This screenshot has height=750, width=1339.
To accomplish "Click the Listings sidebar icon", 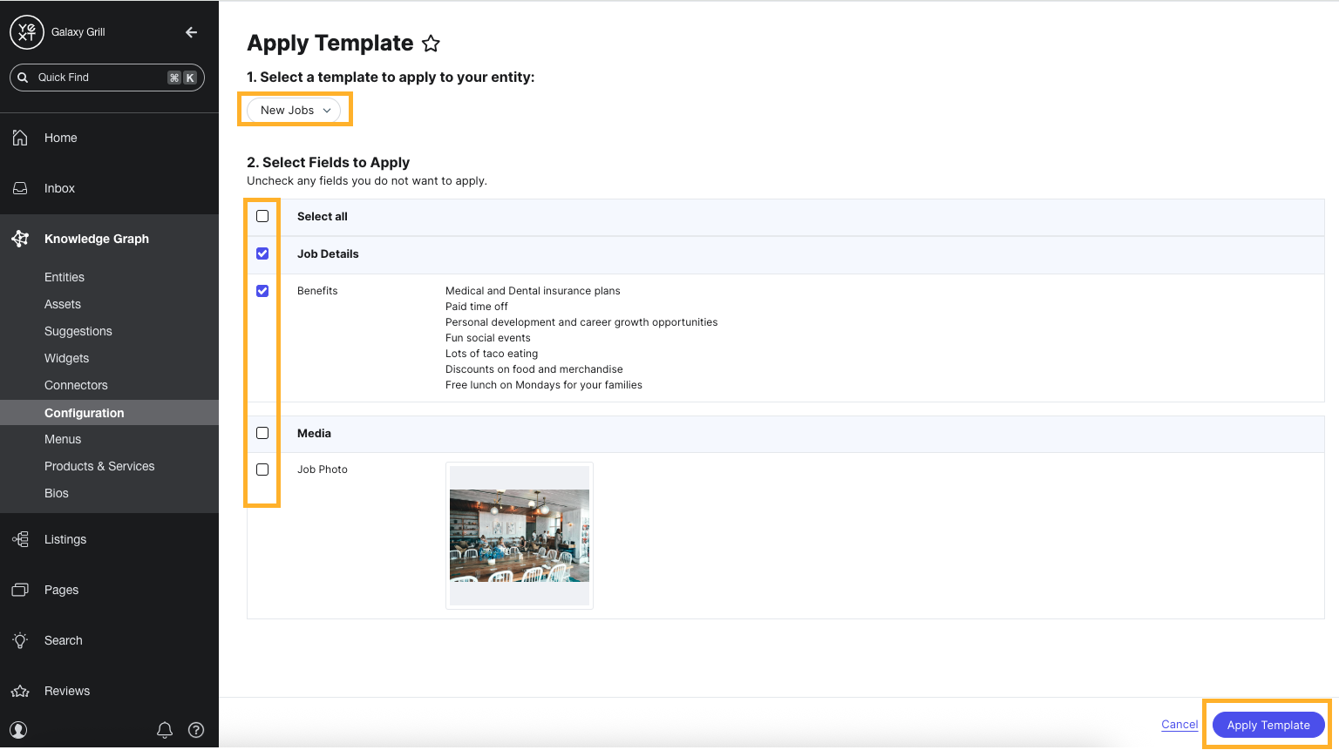I will point(19,539).
